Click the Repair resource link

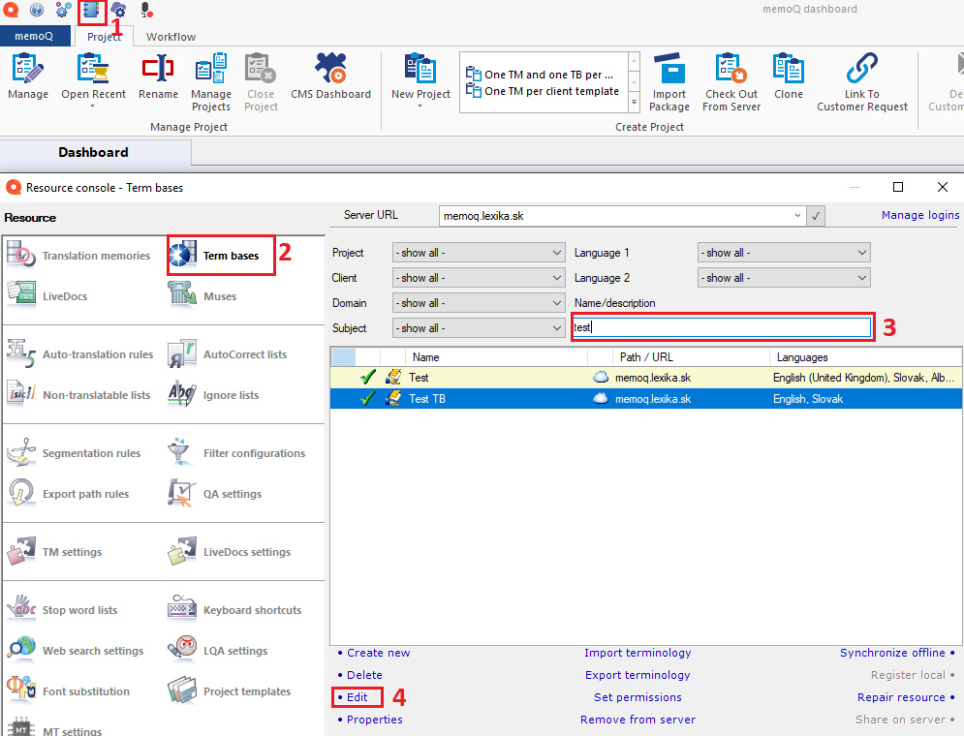coord(901,697)
